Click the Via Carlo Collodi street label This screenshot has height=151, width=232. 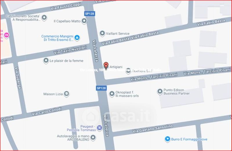coord(46,112)
